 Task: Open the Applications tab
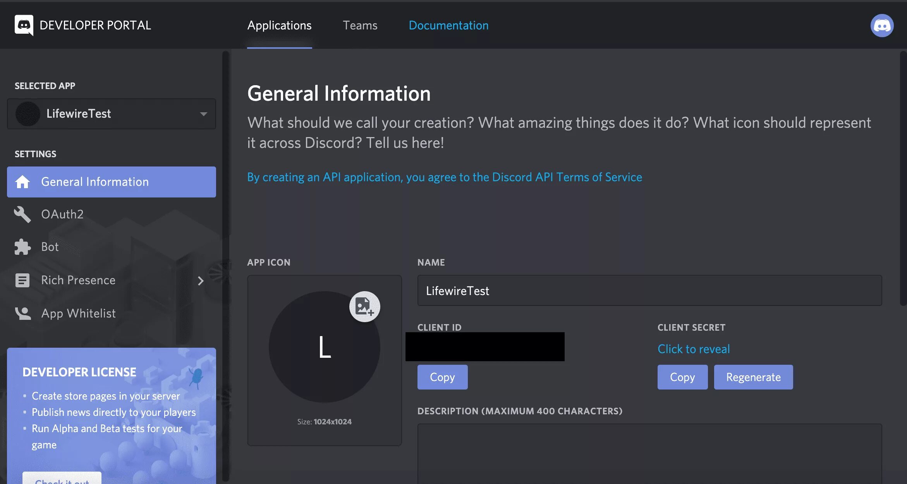click(x=279, y=26)
